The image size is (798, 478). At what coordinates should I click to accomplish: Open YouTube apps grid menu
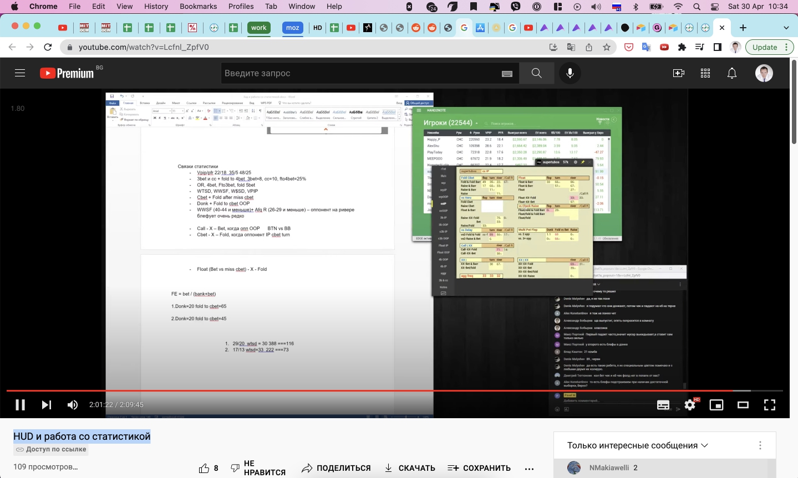[705, 73]
